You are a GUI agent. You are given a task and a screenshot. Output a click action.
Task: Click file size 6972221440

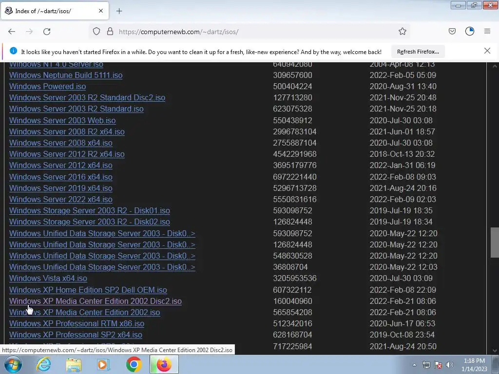point(295,177)
